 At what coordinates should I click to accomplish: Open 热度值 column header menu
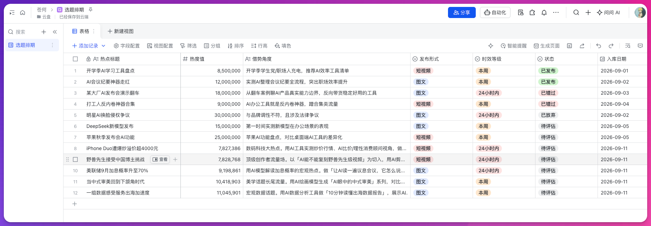(x=212, y=59)
